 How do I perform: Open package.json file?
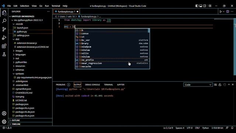tap(31, 104)
